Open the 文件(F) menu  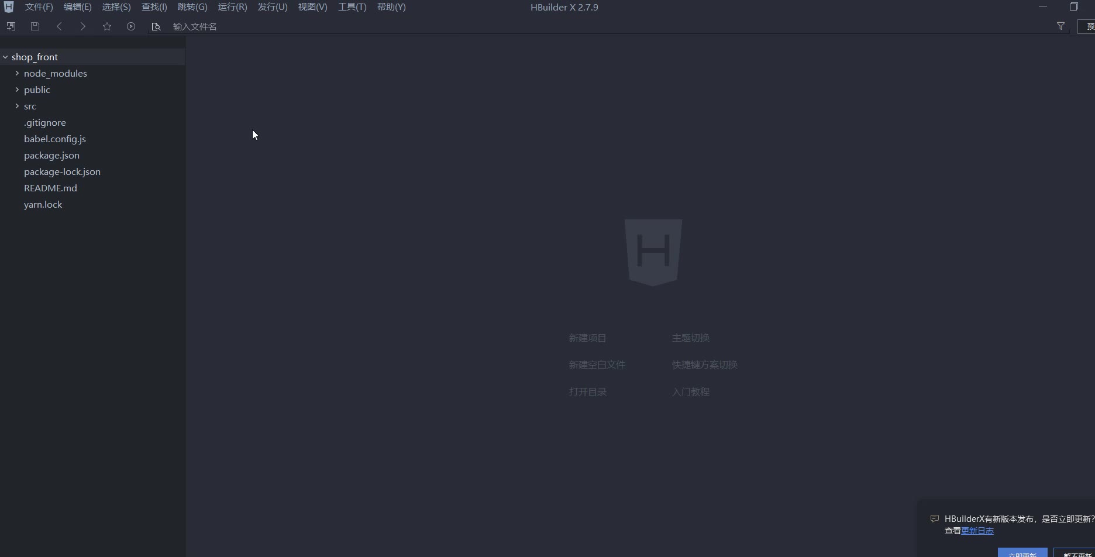pos(39,7)
